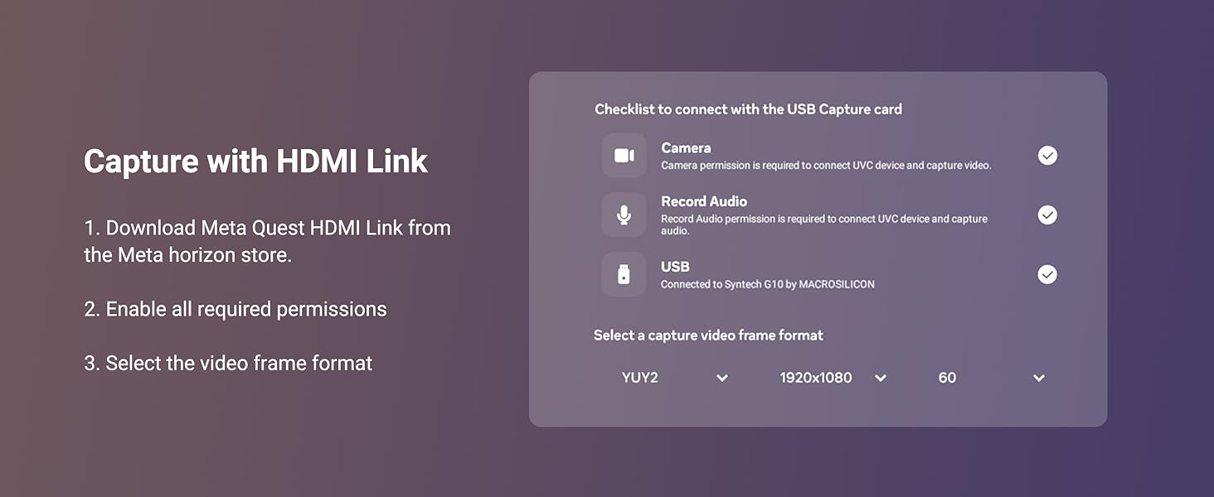Tap the microphone symbol next to Record Audio
1214x497 pixels.
pyautogui.click(x=624, y=215)
